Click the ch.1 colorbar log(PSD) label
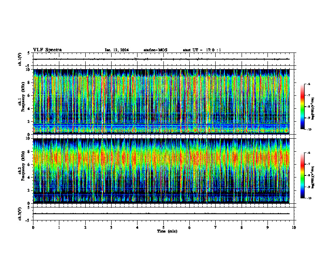This screenshot has height=255, width=331. point(313,108)
